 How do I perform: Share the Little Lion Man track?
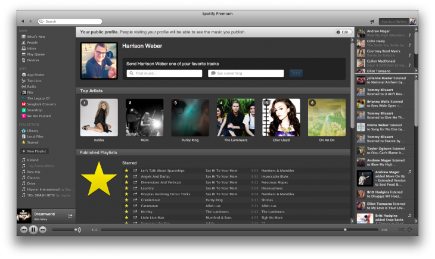(135, 217)
